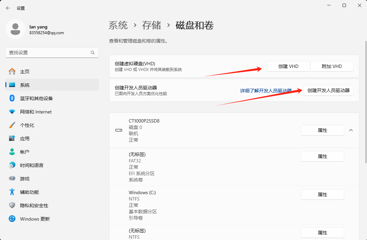The width and height of the screenshot is (367, 240).
Task: Click the Boot volume (引导卷) text
Action: pos(136,218)
